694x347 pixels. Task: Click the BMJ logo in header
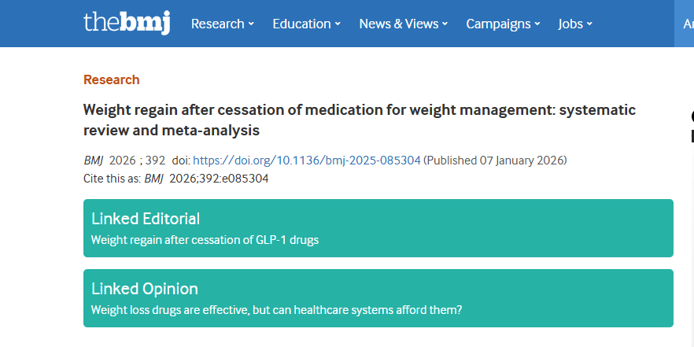[126, 23]
